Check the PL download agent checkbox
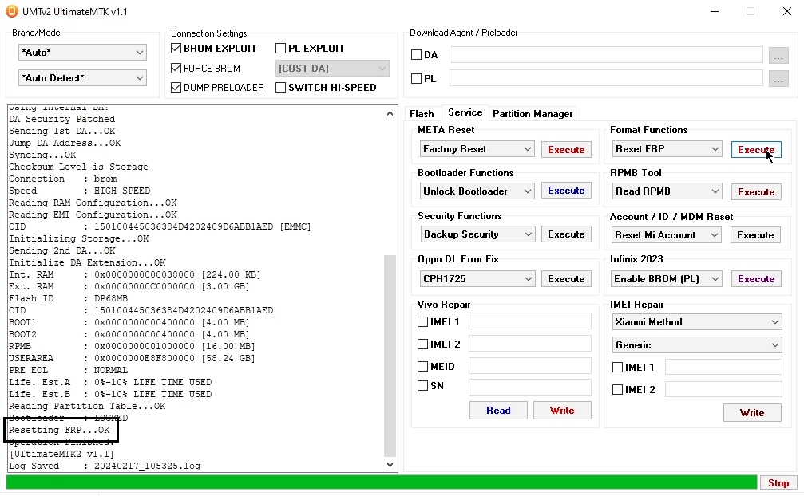Viewport: 804px width, 496px height. [416, 78]
